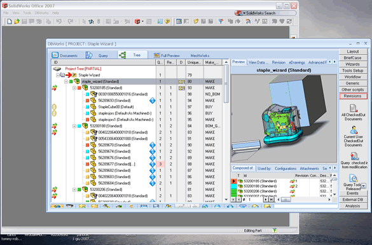Click the record number field in navigator
Screen dimensions: 372x245
point(254,200)
